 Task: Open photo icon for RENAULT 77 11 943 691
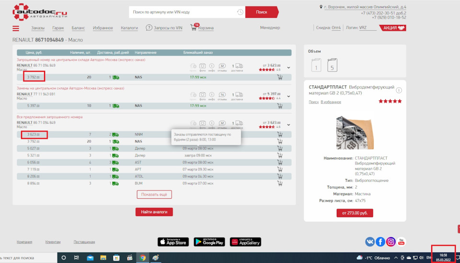coord(202,95)
